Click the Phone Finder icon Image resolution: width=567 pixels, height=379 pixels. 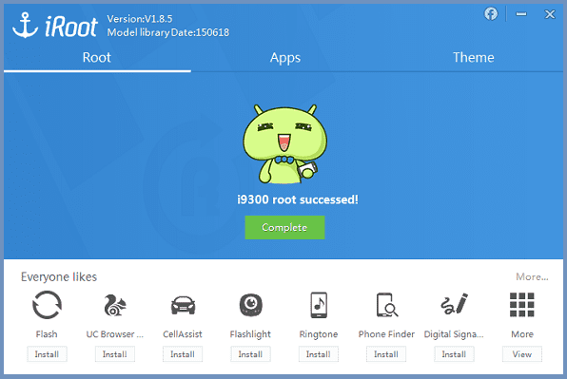[386, 305]
